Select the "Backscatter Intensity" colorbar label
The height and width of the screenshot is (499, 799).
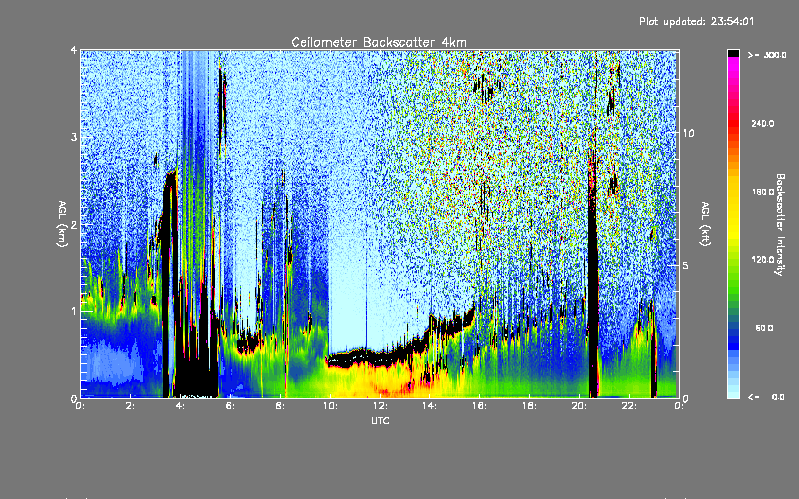(780, 225)
